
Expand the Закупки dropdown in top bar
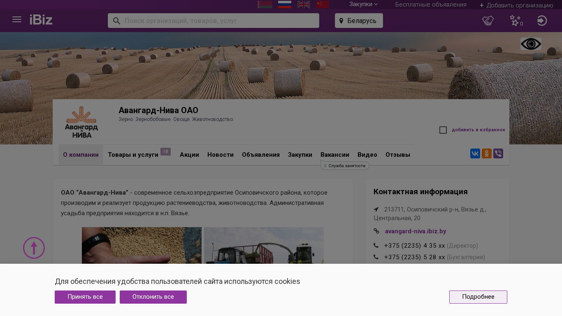[x=363, y=5]
